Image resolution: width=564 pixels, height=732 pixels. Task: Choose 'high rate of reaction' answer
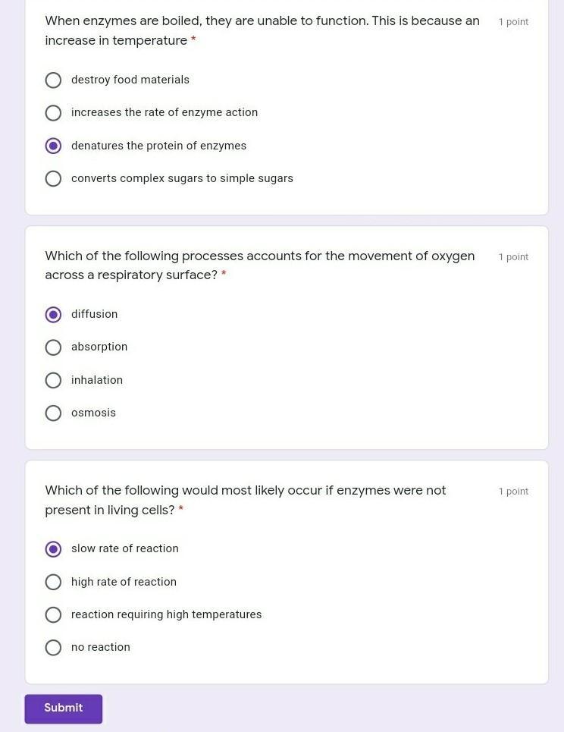(53, 582)
